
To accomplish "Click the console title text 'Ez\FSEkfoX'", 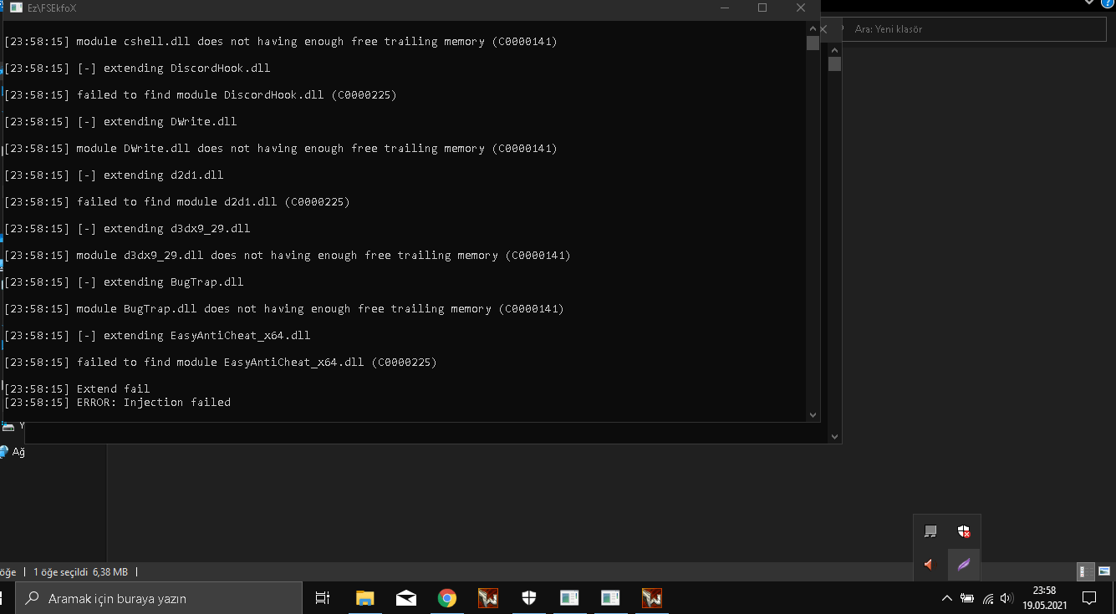I will pyautogui.click(x=52, y=8).
